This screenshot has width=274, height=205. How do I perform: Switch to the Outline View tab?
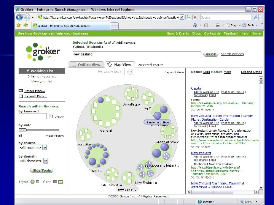point(86,65)
